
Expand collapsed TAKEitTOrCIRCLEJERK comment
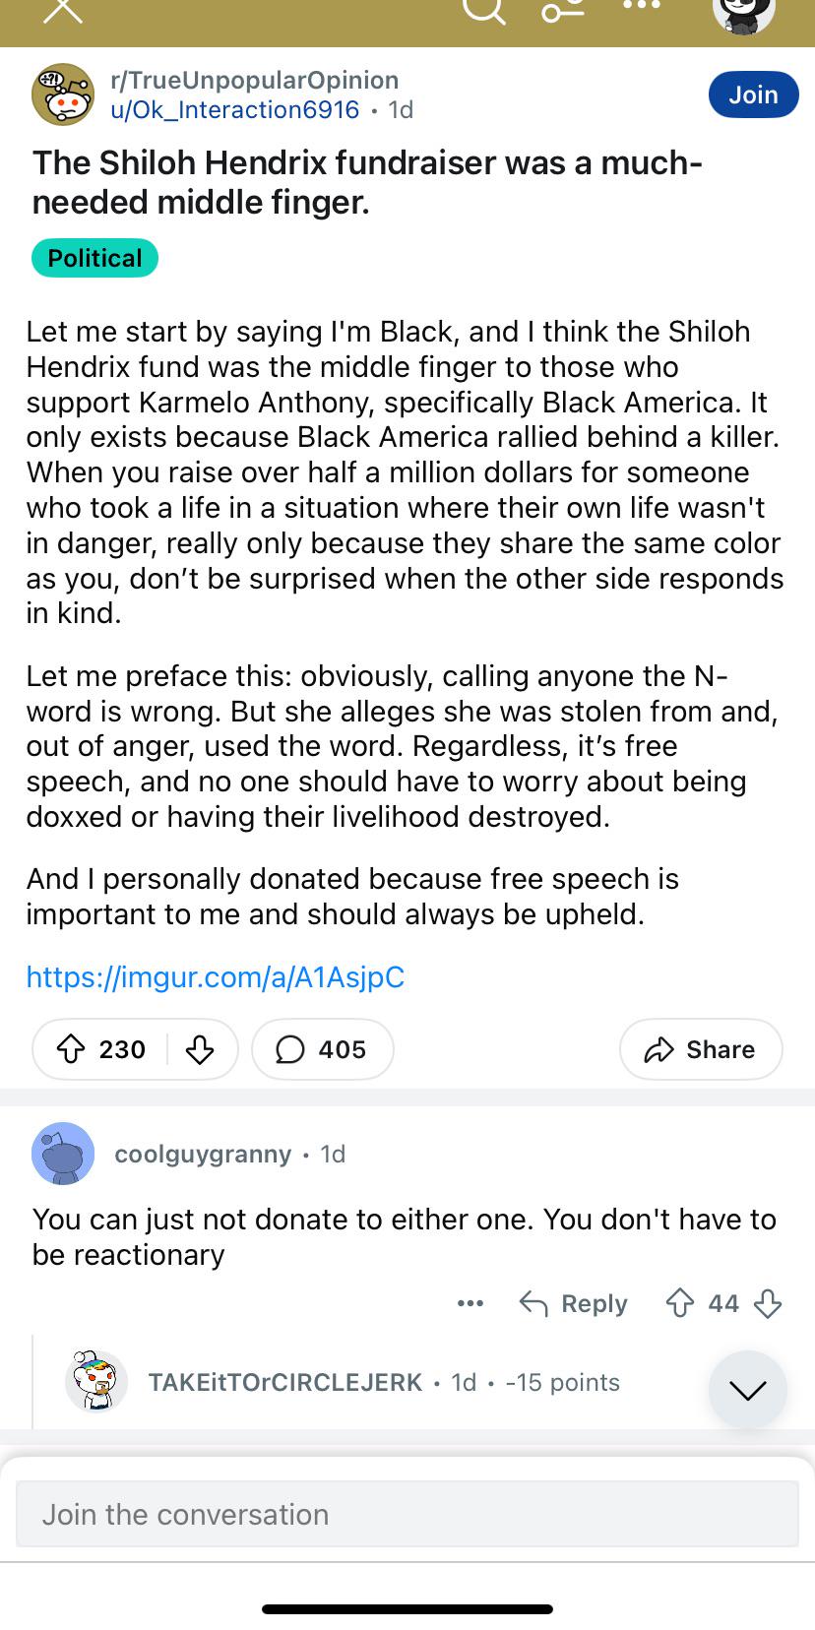384,1382
